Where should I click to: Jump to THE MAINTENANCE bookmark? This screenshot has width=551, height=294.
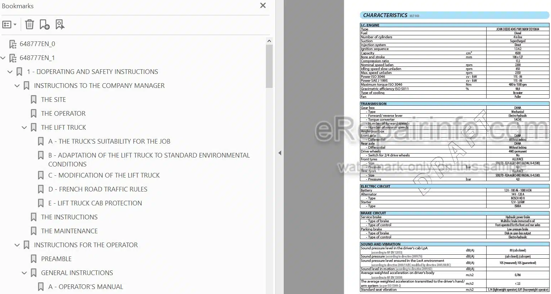tap(69, 231)
